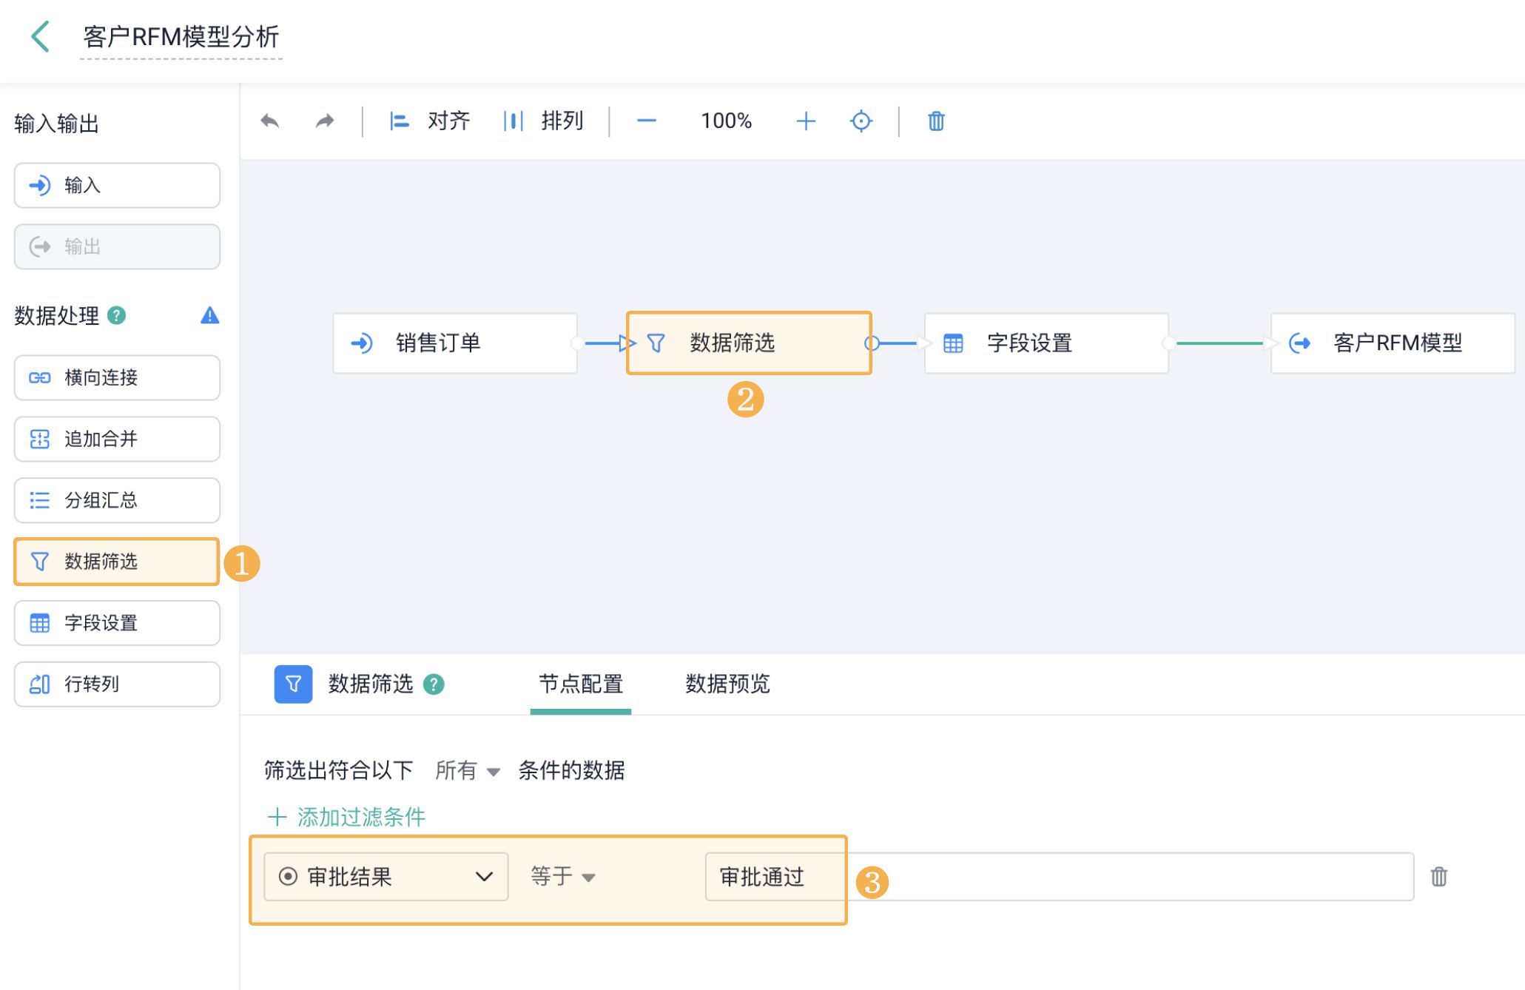Select the 字段设置 node on canvas
This screenshot has width=1525, height=990.
click(x=1046, y=343)
